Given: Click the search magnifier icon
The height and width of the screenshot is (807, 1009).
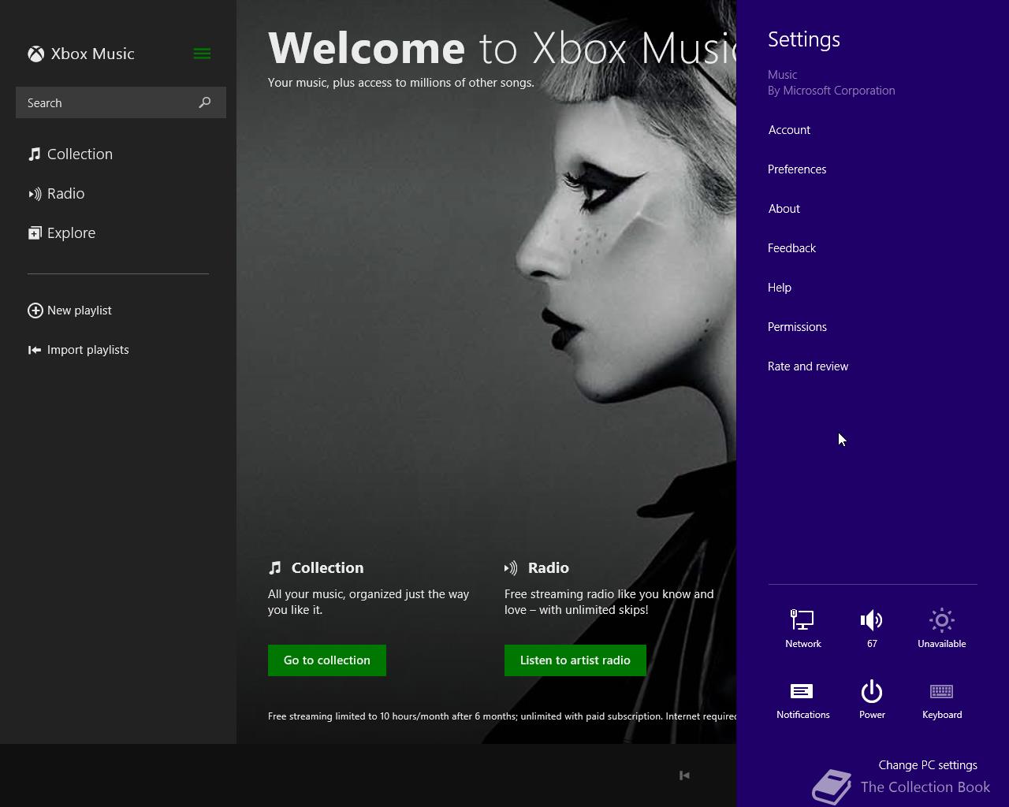Looking at the screenshot, I should pos(205,102).
